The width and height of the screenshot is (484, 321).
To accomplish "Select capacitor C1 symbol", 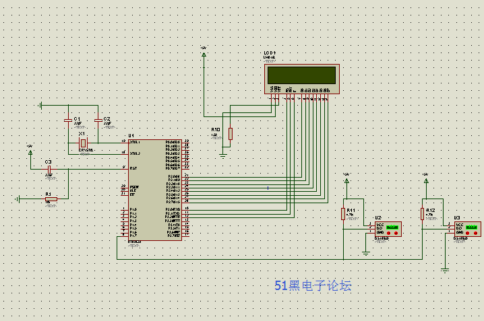I will 67,120.
